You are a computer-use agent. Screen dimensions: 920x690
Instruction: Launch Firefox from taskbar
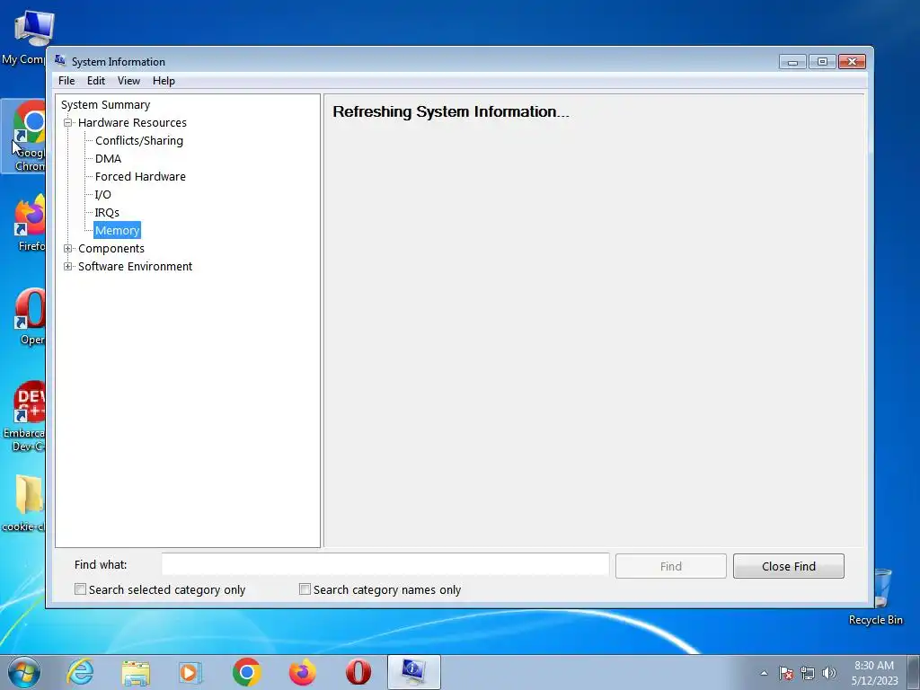302,672
